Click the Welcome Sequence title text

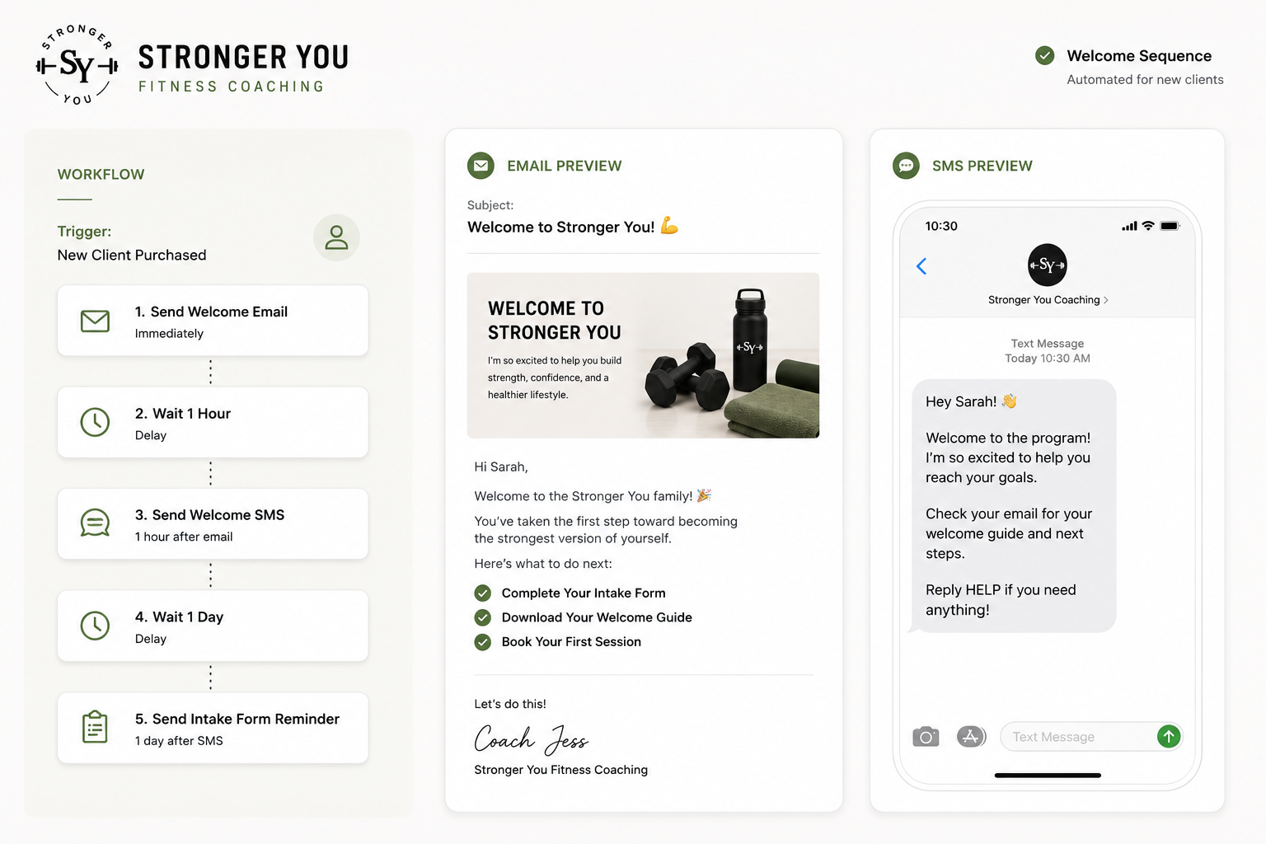[x=1139, y=56]
